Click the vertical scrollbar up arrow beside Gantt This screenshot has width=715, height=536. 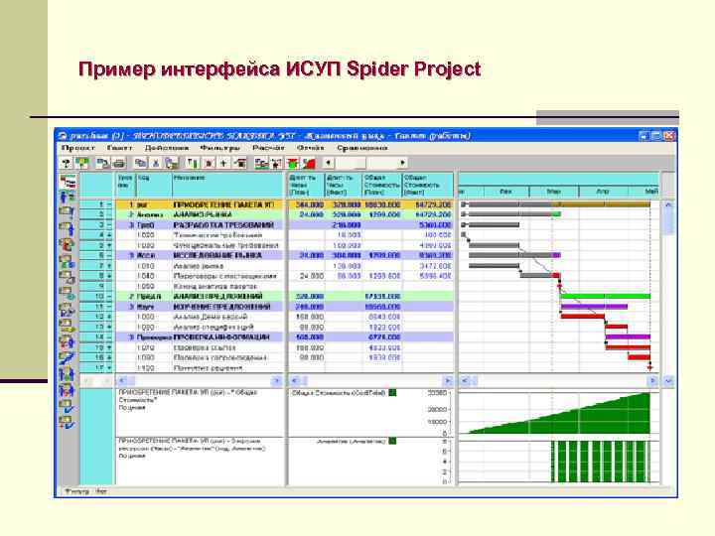coord(668,205)
